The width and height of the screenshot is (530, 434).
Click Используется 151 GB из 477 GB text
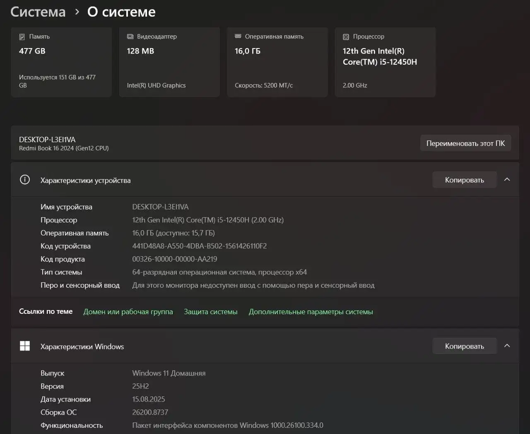57,81
